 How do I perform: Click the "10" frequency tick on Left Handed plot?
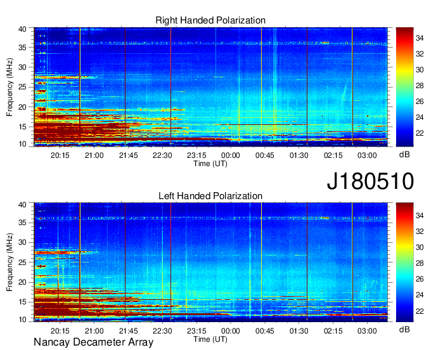(x=22, y=320)
